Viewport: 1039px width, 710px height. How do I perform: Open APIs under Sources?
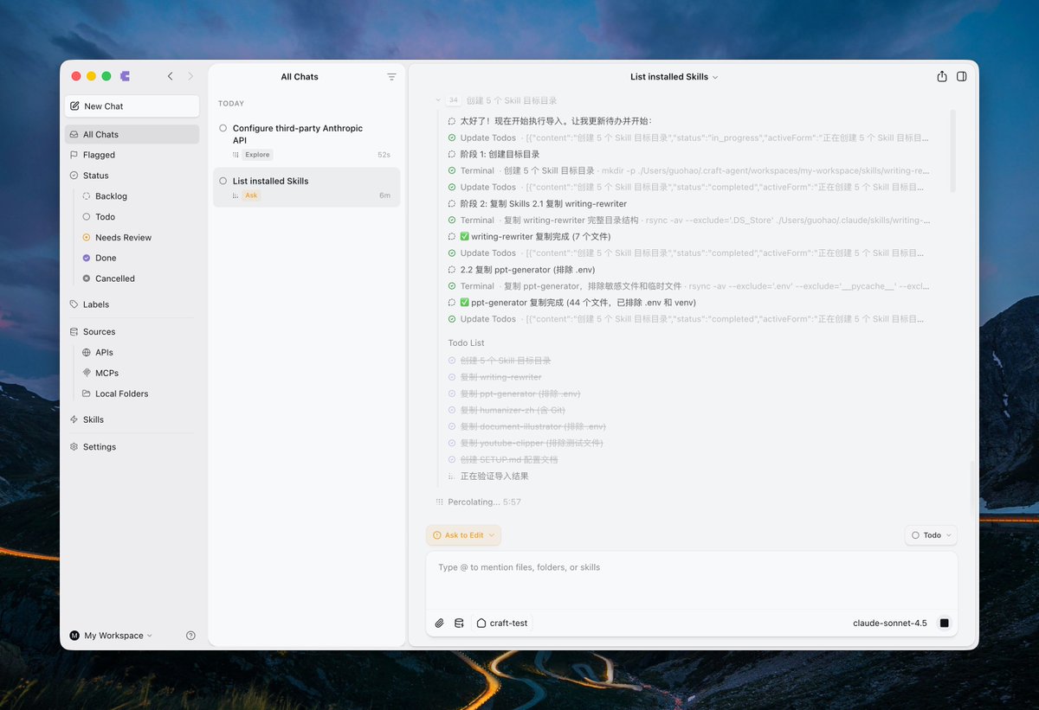click(x=139, y=353)
